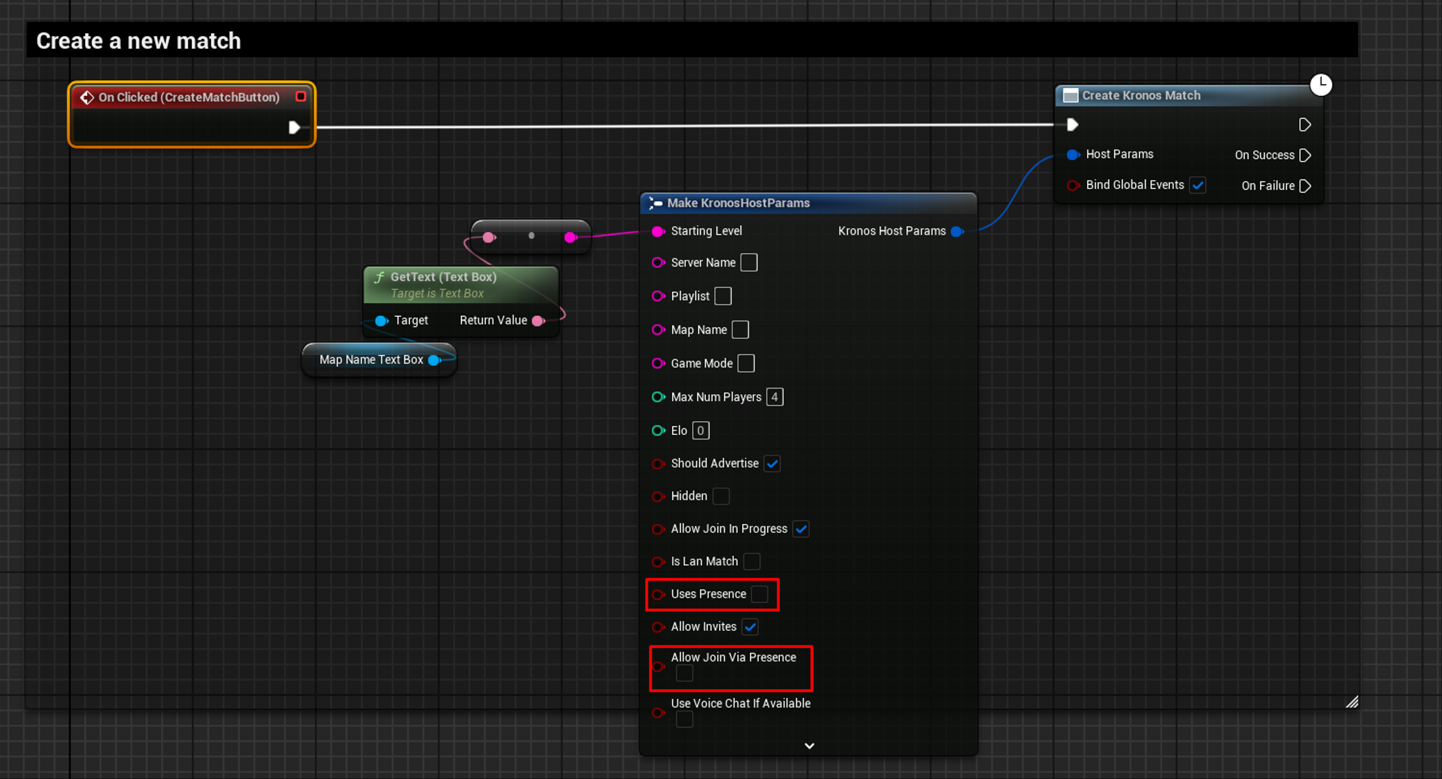Click the Map Name Text Box output pin
Screen dimensions: 1442x779
434,360
